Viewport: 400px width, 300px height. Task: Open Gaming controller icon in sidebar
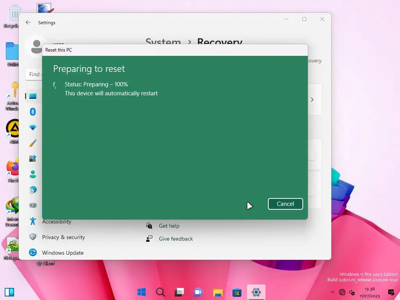pyautogui.click(x=33, y=205)
